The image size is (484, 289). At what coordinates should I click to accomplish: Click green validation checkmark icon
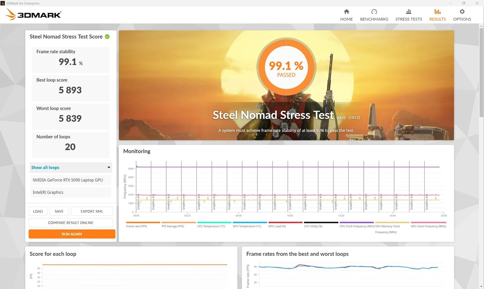(x=107, y=37)
